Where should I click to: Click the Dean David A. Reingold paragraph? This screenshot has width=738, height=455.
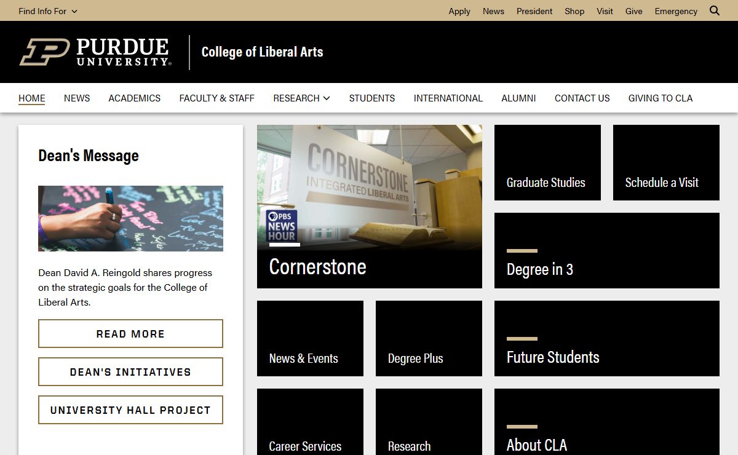(125, 288)
